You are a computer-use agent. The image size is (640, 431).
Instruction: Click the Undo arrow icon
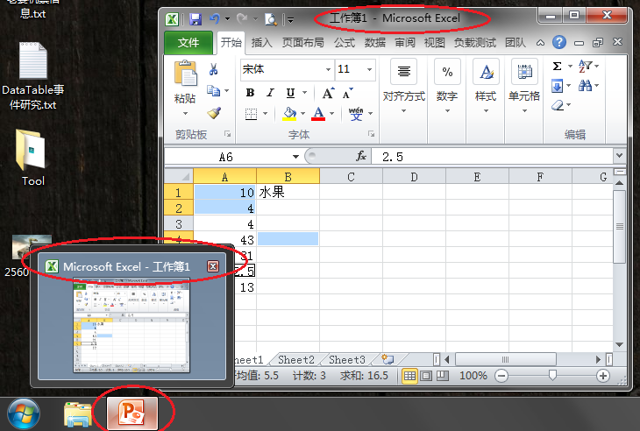tap(215, 18)
